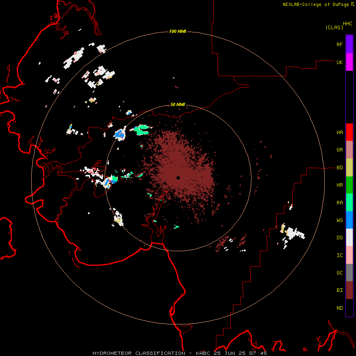The height and width of the screenshot is (356, 356).
Task: Click the RF legend label
Action: (x=340, y=44)
